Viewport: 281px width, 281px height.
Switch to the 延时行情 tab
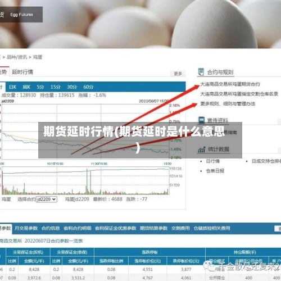pyautogui.click(x=22, y=72)
